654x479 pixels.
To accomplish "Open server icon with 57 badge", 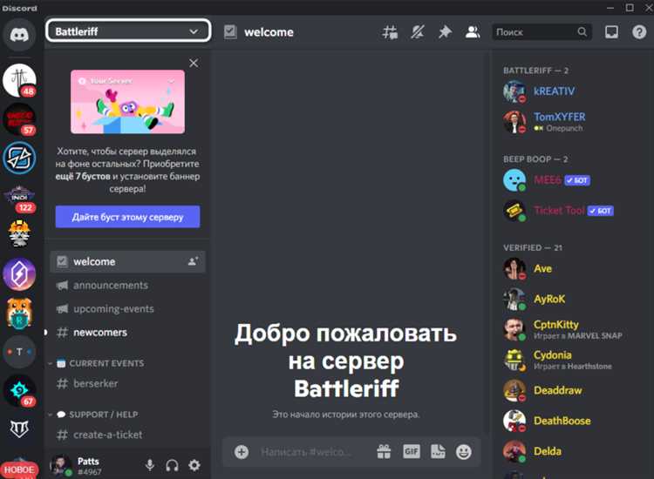I will pos(19,118).
